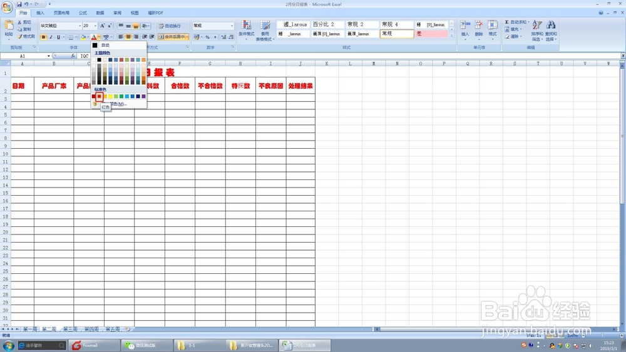The height and width of the screenshot is (352, 626).
Task: Pick standard yellow color swatch
Action: pyautogui.click(x=110, y=96)
